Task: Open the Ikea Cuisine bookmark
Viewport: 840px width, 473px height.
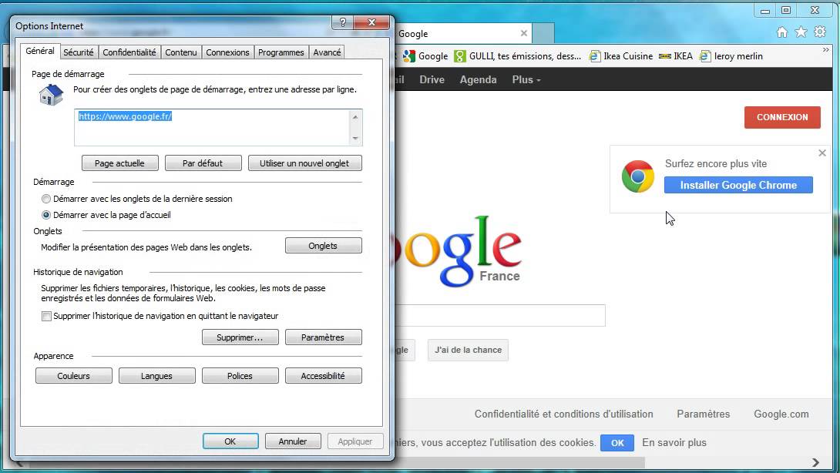Action: tap(621, 56)
